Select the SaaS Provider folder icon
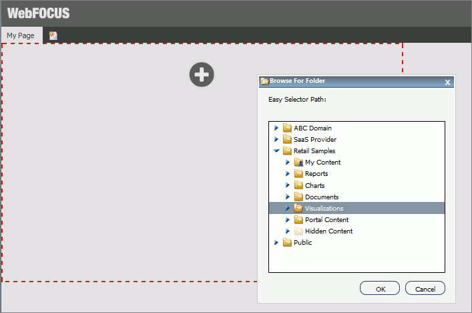 pyautogui.click(x=287, y=139)
